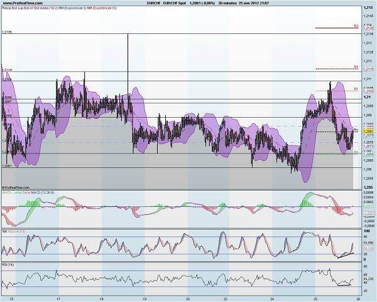The width and height of the screenshot is (377, 302).
Task: Select the stochastic %K %D indicator label
Action: tap(14, 231)
